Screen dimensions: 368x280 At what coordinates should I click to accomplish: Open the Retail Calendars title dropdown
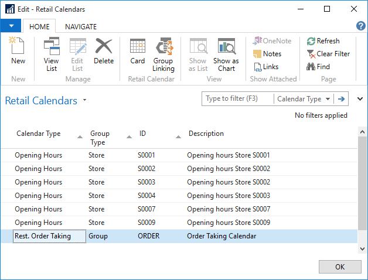pos(84,100)
